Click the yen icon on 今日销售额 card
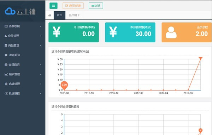Viewport: 212px width, 140px height. coord(57,32)
